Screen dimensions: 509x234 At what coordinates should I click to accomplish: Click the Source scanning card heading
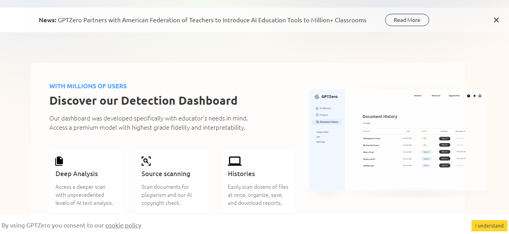(x=166, y=174)
